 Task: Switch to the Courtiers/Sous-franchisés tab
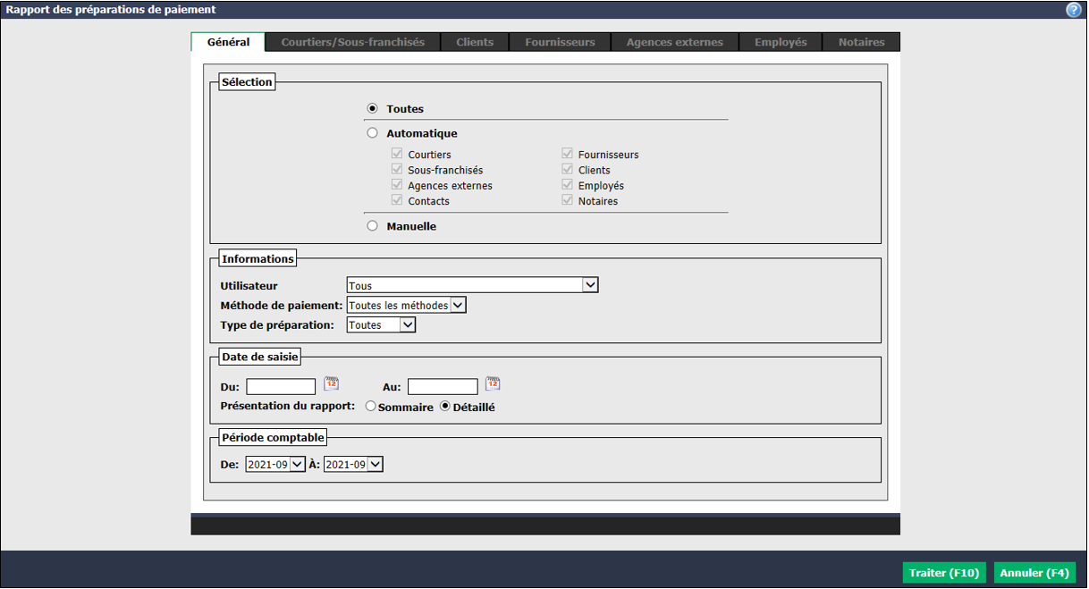click(x=353, y=42)
